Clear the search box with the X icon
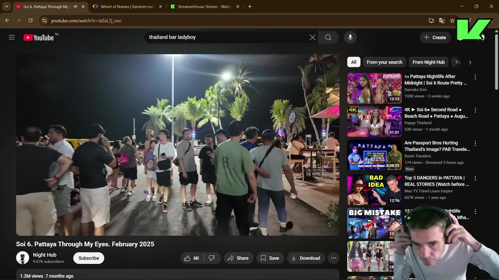Image resolution: width=499 pixels, height=280 pixels. point(313,37)
